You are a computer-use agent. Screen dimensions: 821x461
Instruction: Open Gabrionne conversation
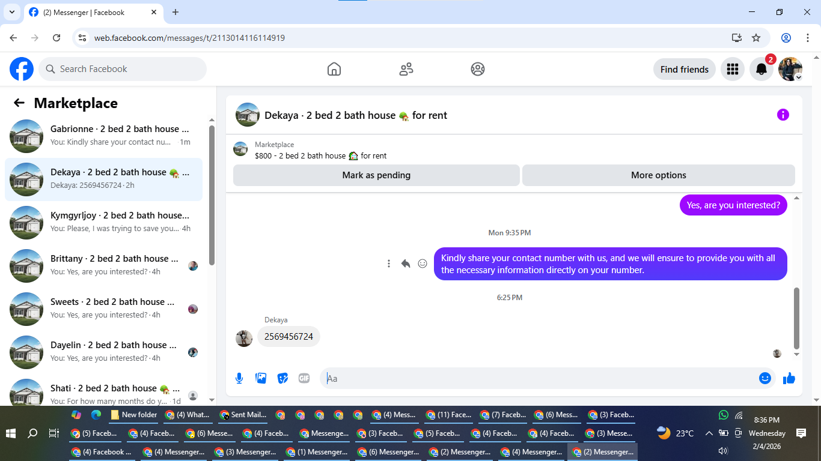point(103,136)
